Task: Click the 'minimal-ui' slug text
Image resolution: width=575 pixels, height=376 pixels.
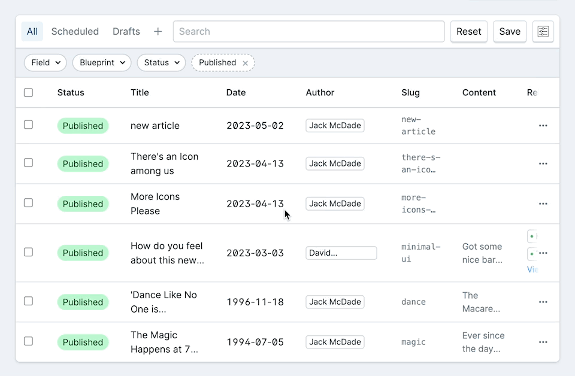Action: (421, 253)
